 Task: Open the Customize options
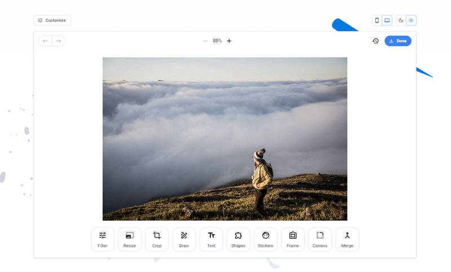[52, 20]
